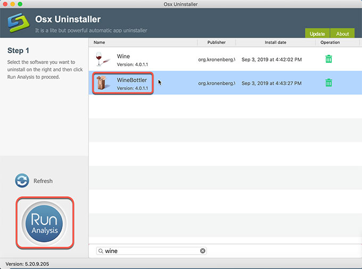This screenshot has height=269, width=362.
Task: Minimize window with yellow button
Action: pyautogui.click(x=12, y=4)
